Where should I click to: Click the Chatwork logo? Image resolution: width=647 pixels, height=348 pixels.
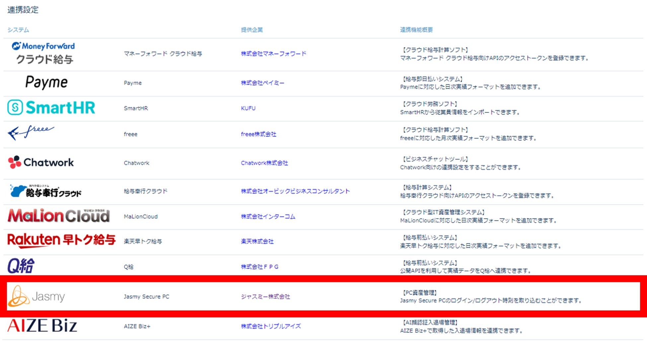[41, 162]
